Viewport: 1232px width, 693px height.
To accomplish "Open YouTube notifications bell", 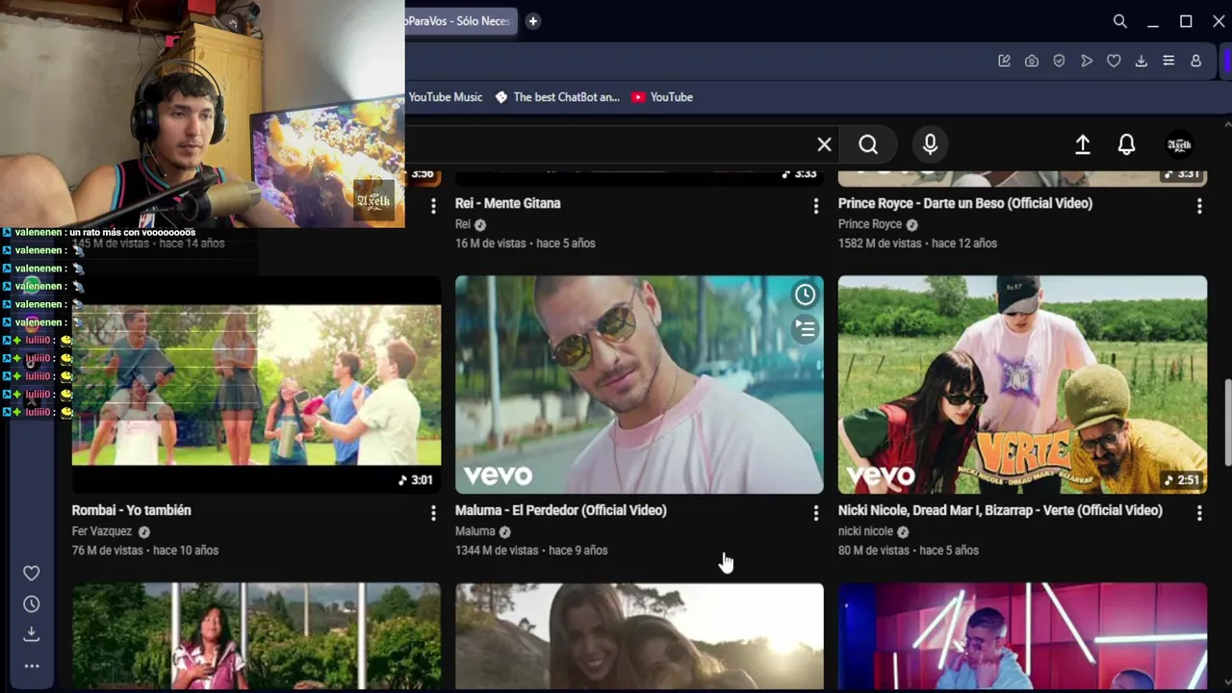I will pyautogui.click(x=1126, y=144).
